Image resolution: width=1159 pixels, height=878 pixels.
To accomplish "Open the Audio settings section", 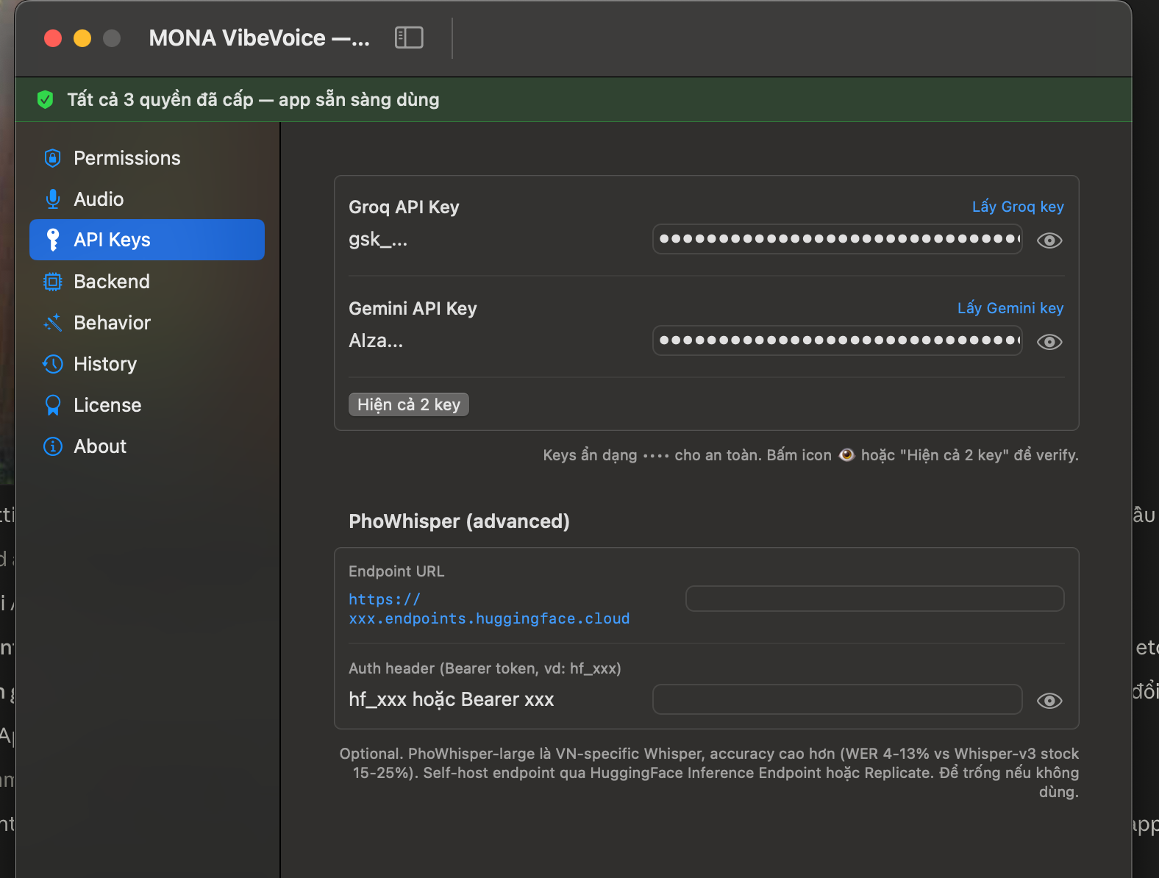I will pos(147,199).
